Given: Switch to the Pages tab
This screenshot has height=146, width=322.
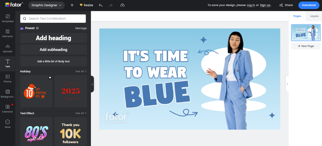Looking at the screenshot, I should pos(297,16).
